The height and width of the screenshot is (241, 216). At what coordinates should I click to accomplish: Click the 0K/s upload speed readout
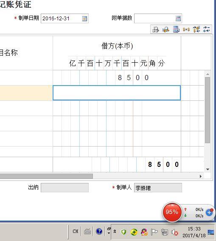click(x=199, y=210)
